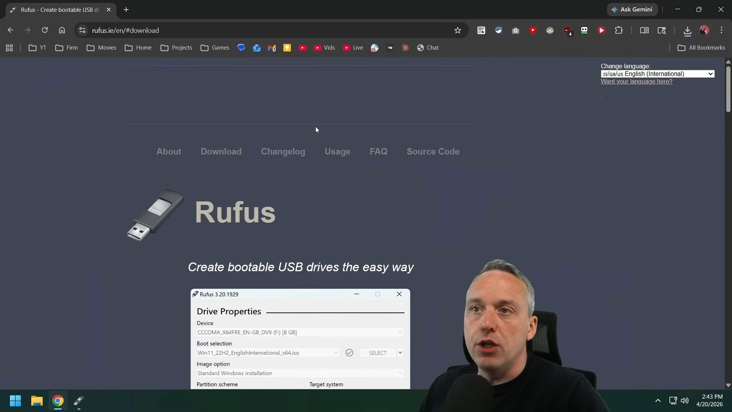Open the Chrome three-dot menu

[721, 30]
